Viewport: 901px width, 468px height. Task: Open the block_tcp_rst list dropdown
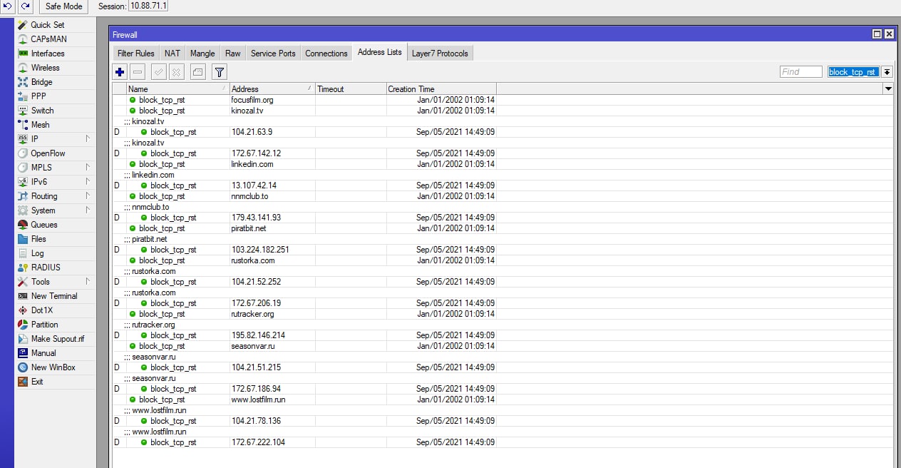[887, 72]
